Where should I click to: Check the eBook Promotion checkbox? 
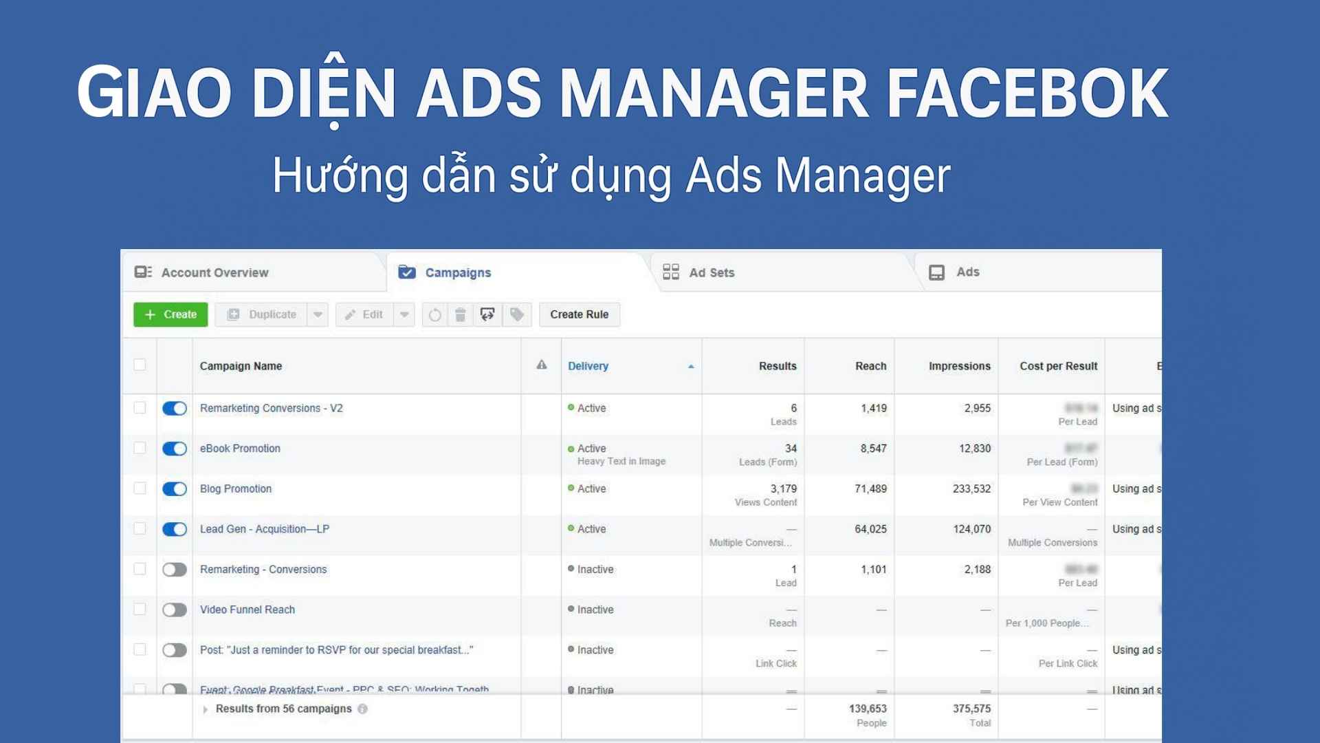click(x=140, y=448)
